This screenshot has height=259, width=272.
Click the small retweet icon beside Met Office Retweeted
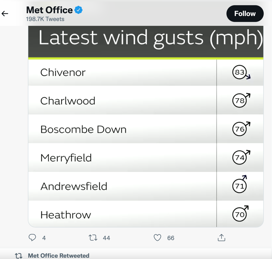click(x=18, y=256)
